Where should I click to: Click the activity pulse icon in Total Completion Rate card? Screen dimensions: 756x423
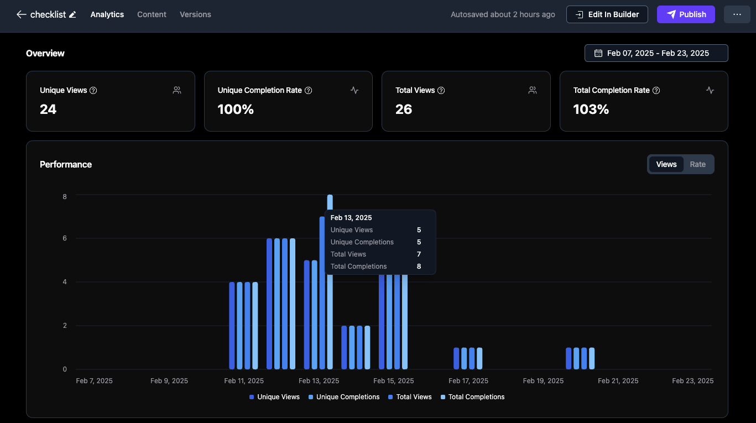click(x=710, y=90)
